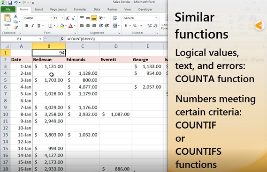
Task: Decrease decimal places
Action: 155,26
